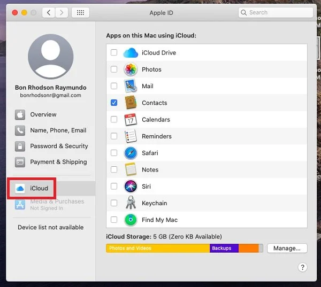Click the name Bon Rhodson Raymundo
Image resolution: width=321 pixels, height=287 pixels.
[51, 88]
